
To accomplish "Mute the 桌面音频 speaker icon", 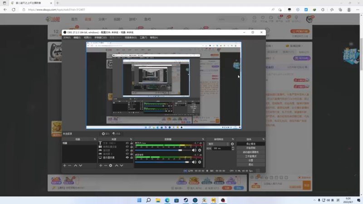I will point(194,162).
